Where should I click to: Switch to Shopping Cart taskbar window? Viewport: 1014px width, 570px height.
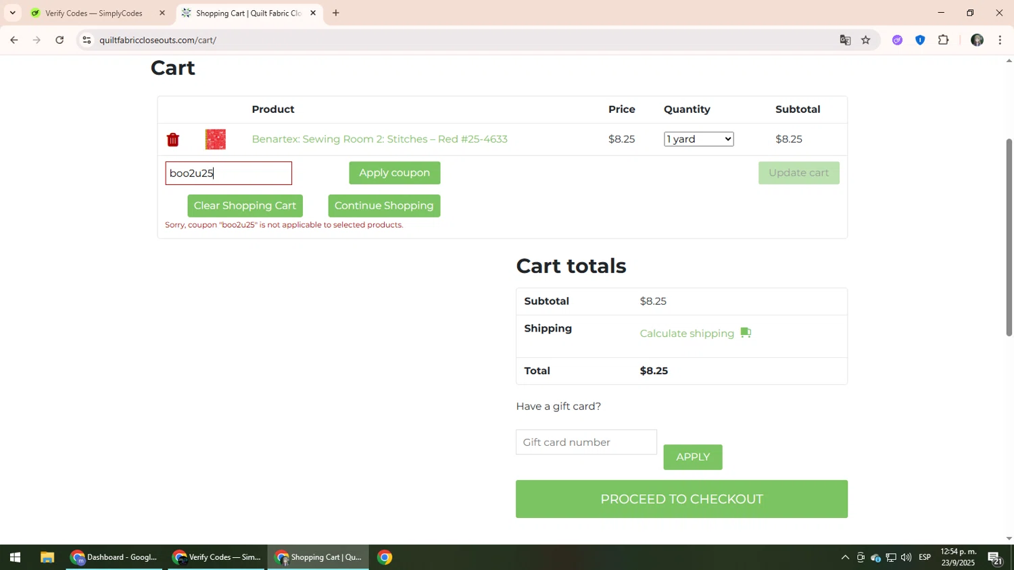point(318,558)
